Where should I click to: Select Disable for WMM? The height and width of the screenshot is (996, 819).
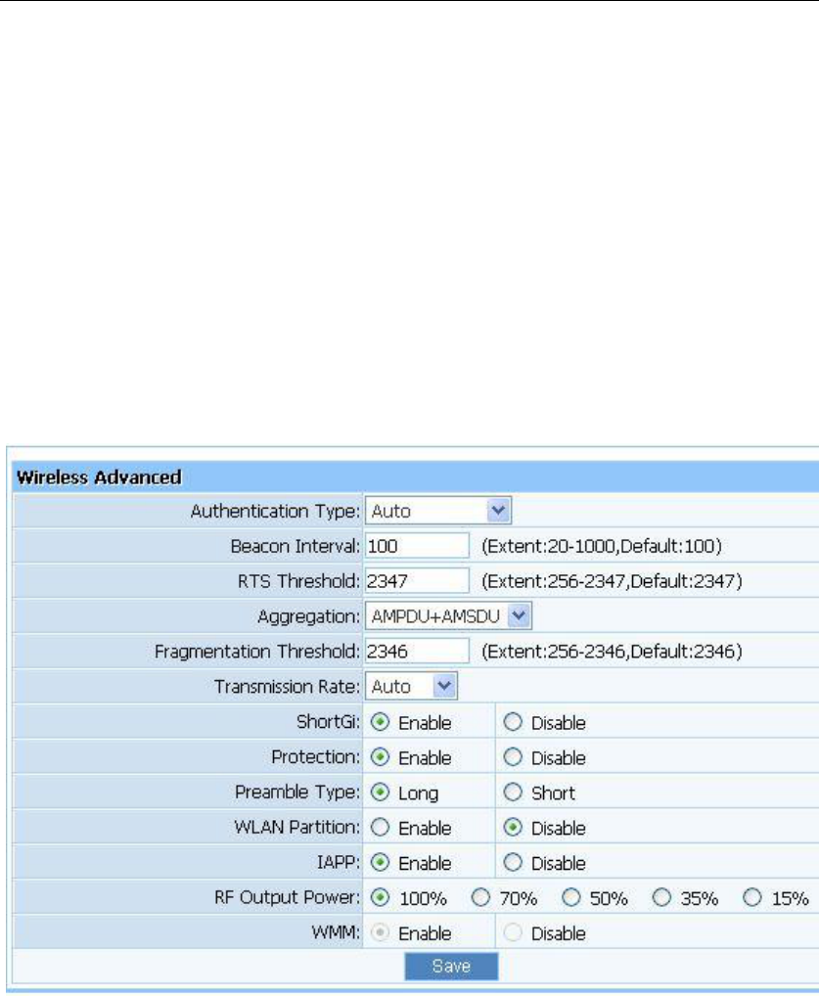pyautogui.click(x=513, y=932)
